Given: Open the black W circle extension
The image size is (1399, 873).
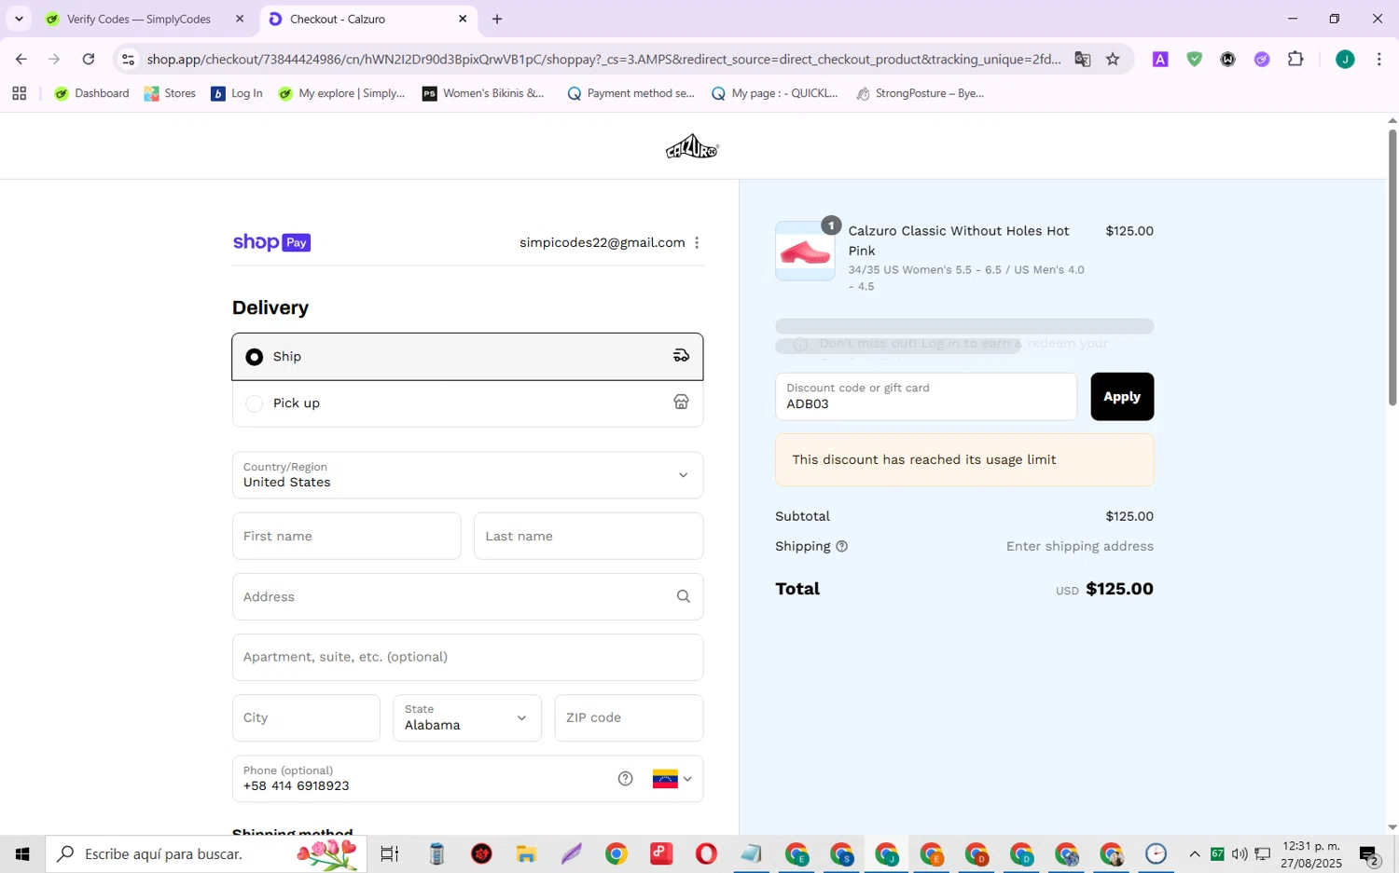Looking at the screenshot, I should pyautogui.click(x=1228, y=59).
